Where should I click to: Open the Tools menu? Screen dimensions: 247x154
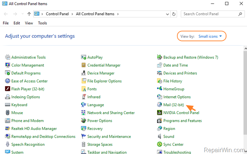(42, 23)
